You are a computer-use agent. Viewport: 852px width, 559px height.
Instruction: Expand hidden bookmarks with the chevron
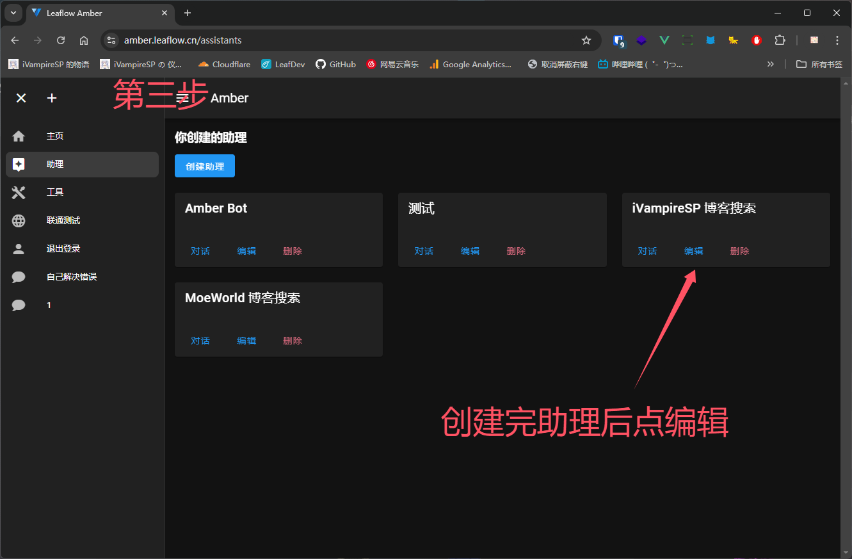coord(770,64)
